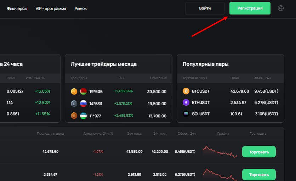Click the Solana icon next to SOLUSDT
Screen dimensions: 296x181
point(186,114)
